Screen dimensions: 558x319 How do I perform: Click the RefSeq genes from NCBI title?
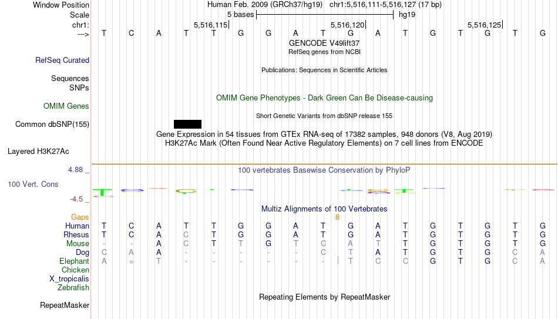[324, 52]
